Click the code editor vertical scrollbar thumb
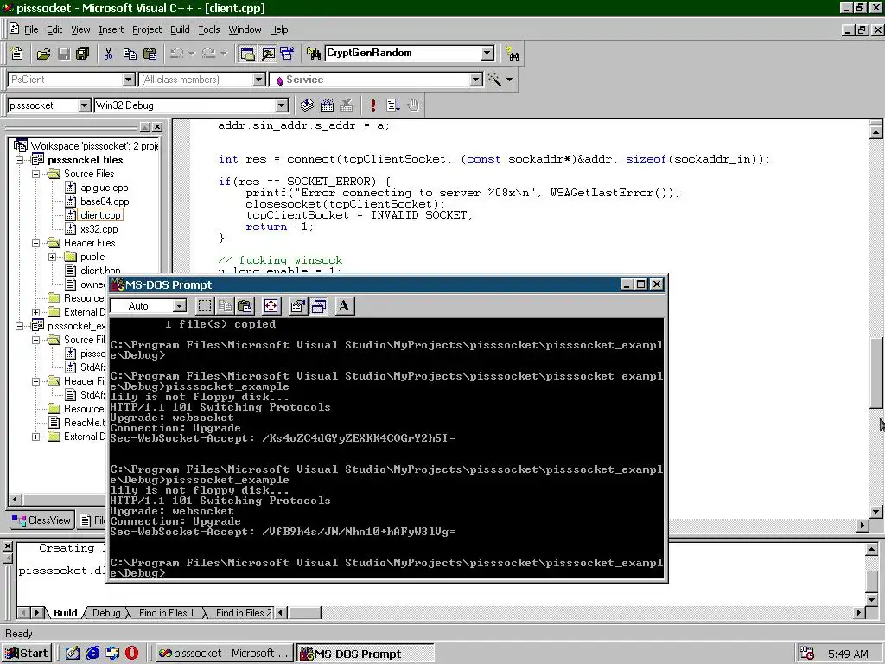 (x=876, y=373)
